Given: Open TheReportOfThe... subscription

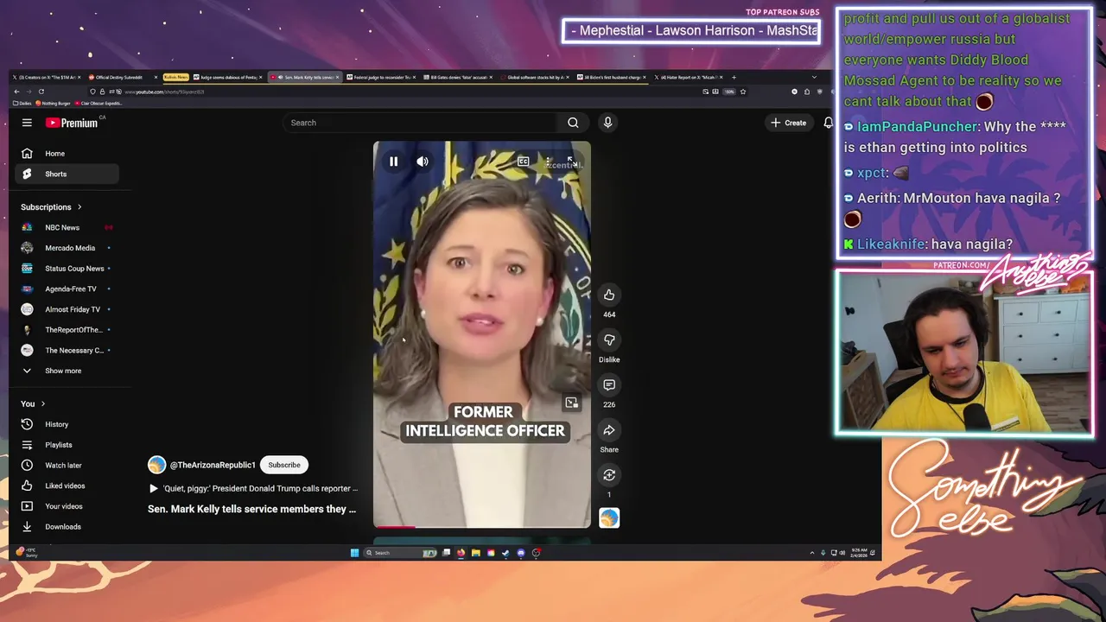Looking at the screenshot, I should [66, 330].
